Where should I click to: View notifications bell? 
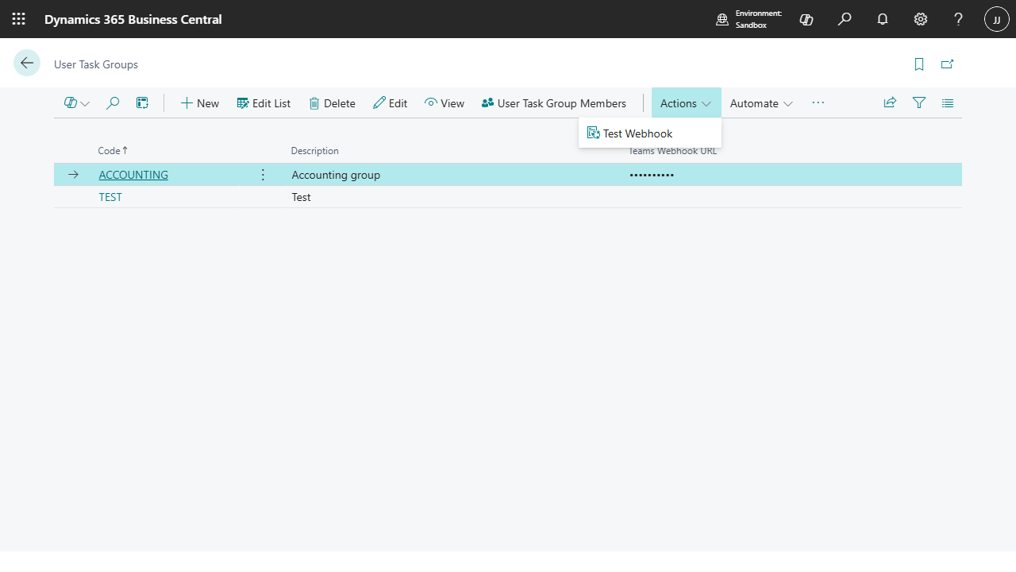(x=882, y=19)
